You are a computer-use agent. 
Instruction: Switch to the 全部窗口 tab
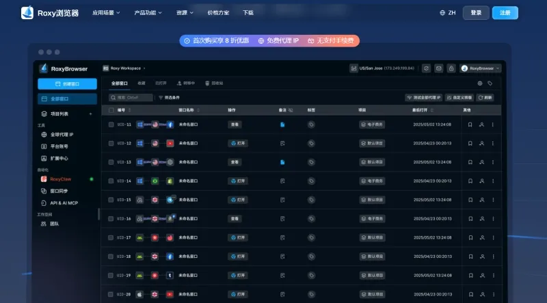point(119,83)
